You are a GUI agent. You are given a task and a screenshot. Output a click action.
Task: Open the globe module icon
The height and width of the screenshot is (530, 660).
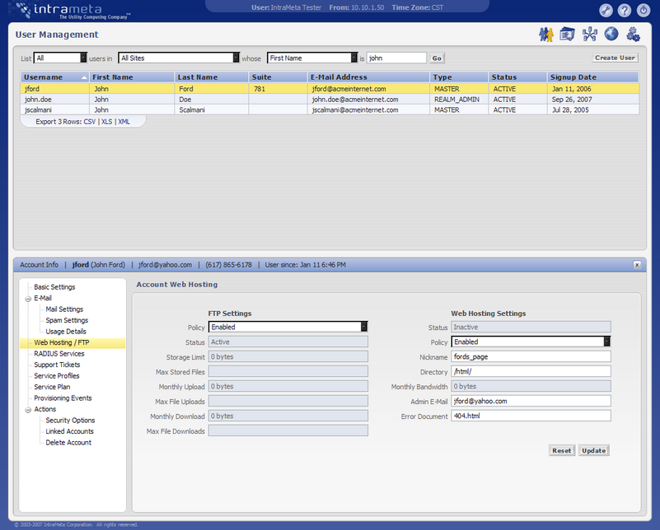[x=611, y=34]
